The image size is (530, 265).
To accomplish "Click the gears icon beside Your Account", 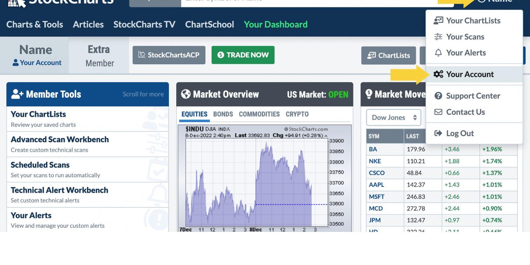I will click(x=438, y=74).
